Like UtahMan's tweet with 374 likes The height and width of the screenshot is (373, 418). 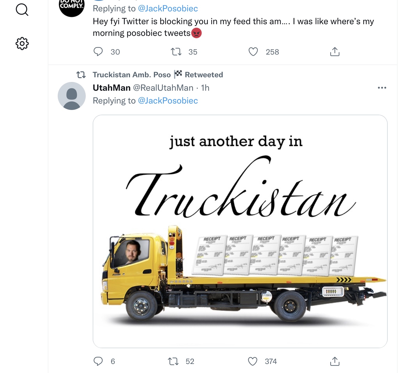click(x=252, y=362)
